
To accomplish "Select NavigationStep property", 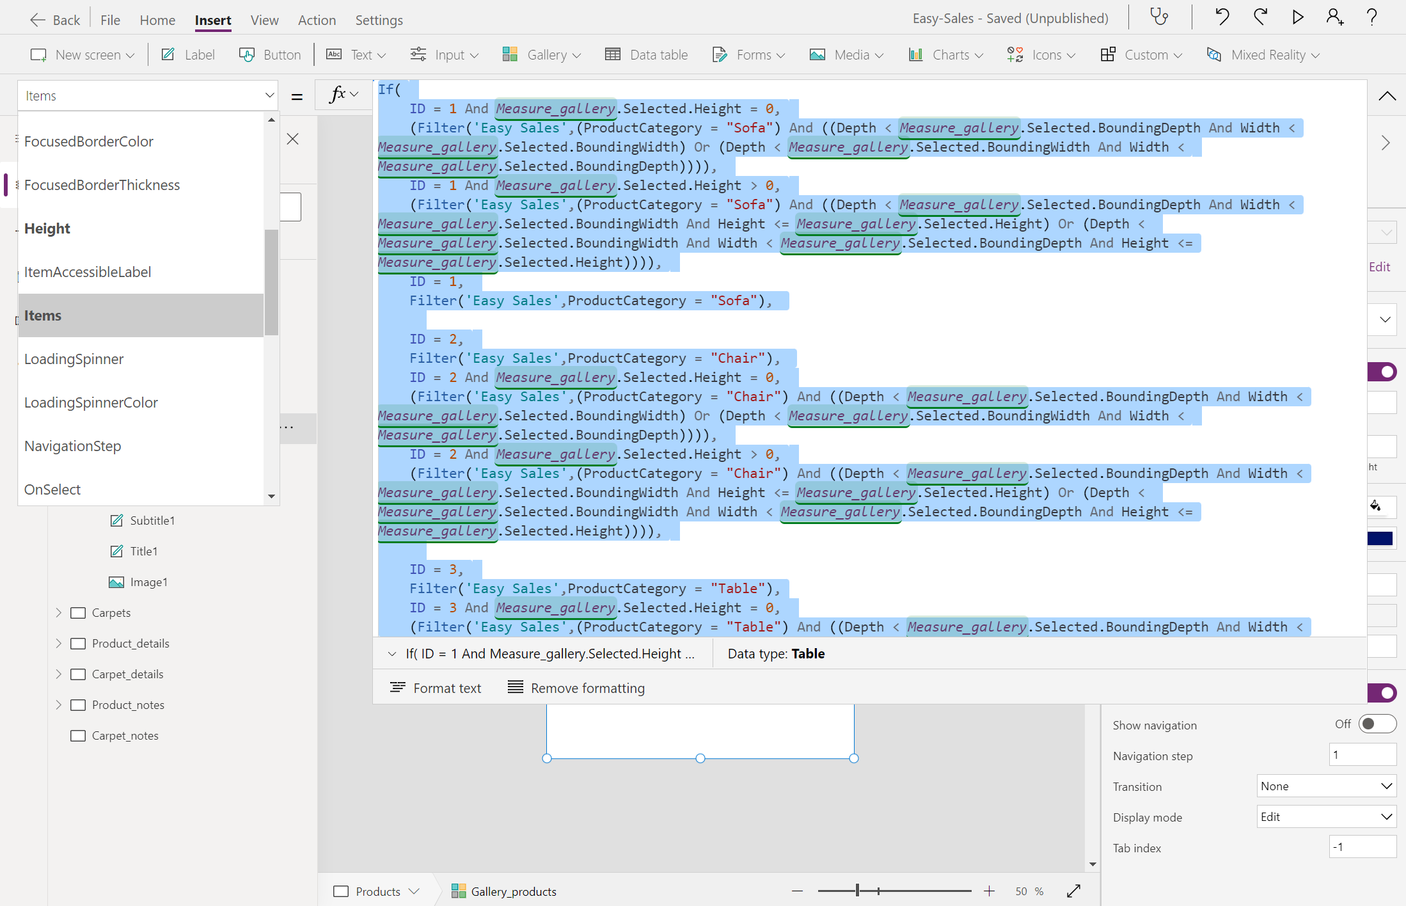I will [141, 446].
